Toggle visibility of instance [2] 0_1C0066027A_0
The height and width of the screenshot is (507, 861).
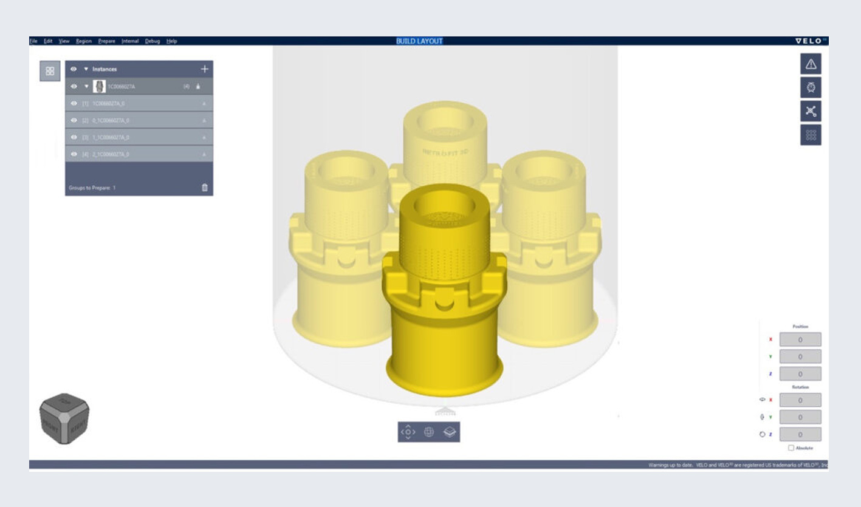74,120
